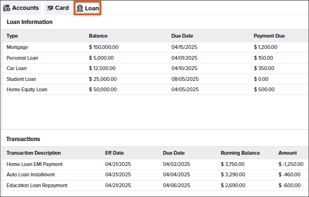Click the $ 150,000.00 balance cell

103,47
